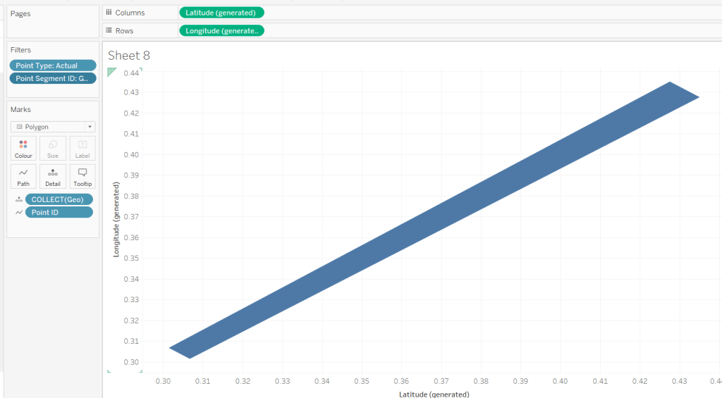Click the Longitude (generated) vertical axis label
Viewport: 722px width, 398px height.
tap(117, 219)
